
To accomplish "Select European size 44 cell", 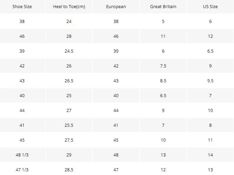I will (116, 110).
